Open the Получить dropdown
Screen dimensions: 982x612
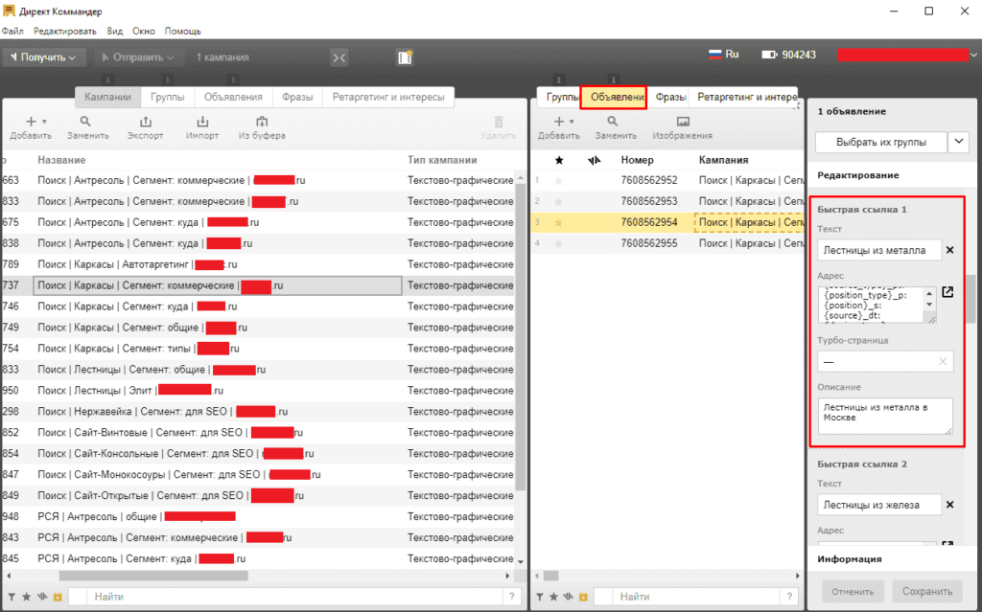pos(44,57)
